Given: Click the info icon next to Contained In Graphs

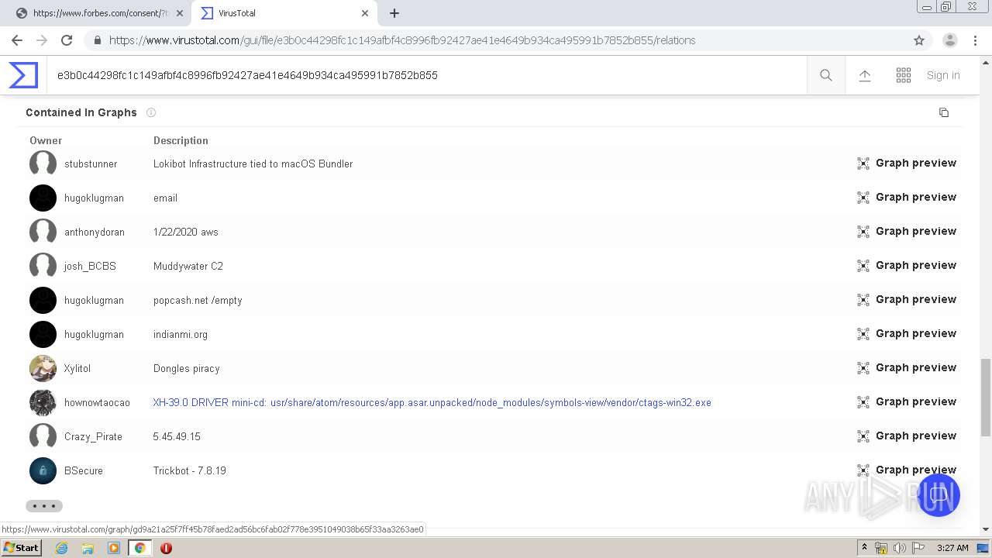Looking at the screenshot, I should point(151,112).
